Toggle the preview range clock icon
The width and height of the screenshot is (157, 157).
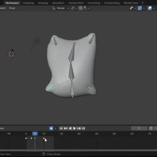(x=151, y=128)
